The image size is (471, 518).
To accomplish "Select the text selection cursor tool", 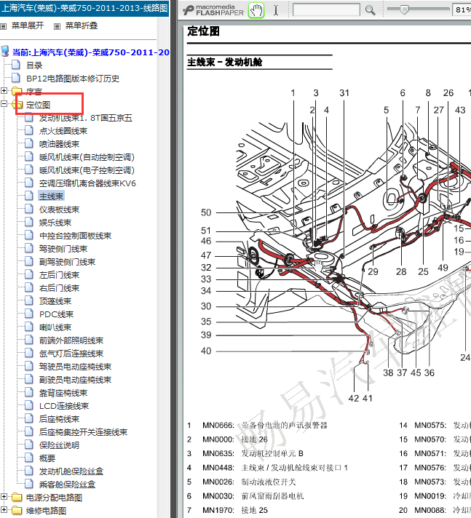I will (x=276, y=10).
